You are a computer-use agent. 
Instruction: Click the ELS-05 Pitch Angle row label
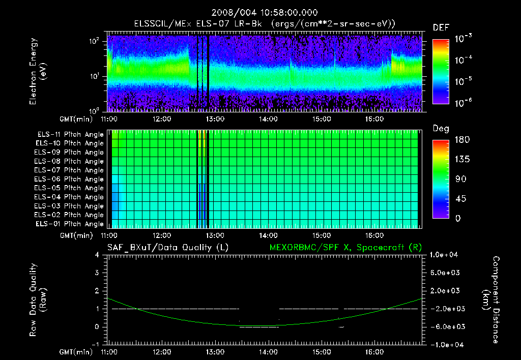coord(69,188)
